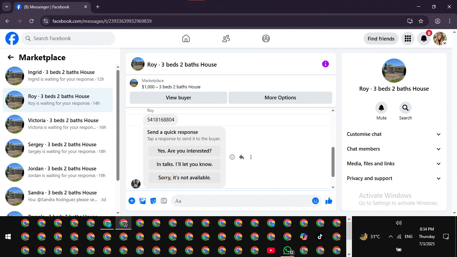Open the account profile picture menu
The width and height of the screenshot is (457, 257).
point(440,38)
